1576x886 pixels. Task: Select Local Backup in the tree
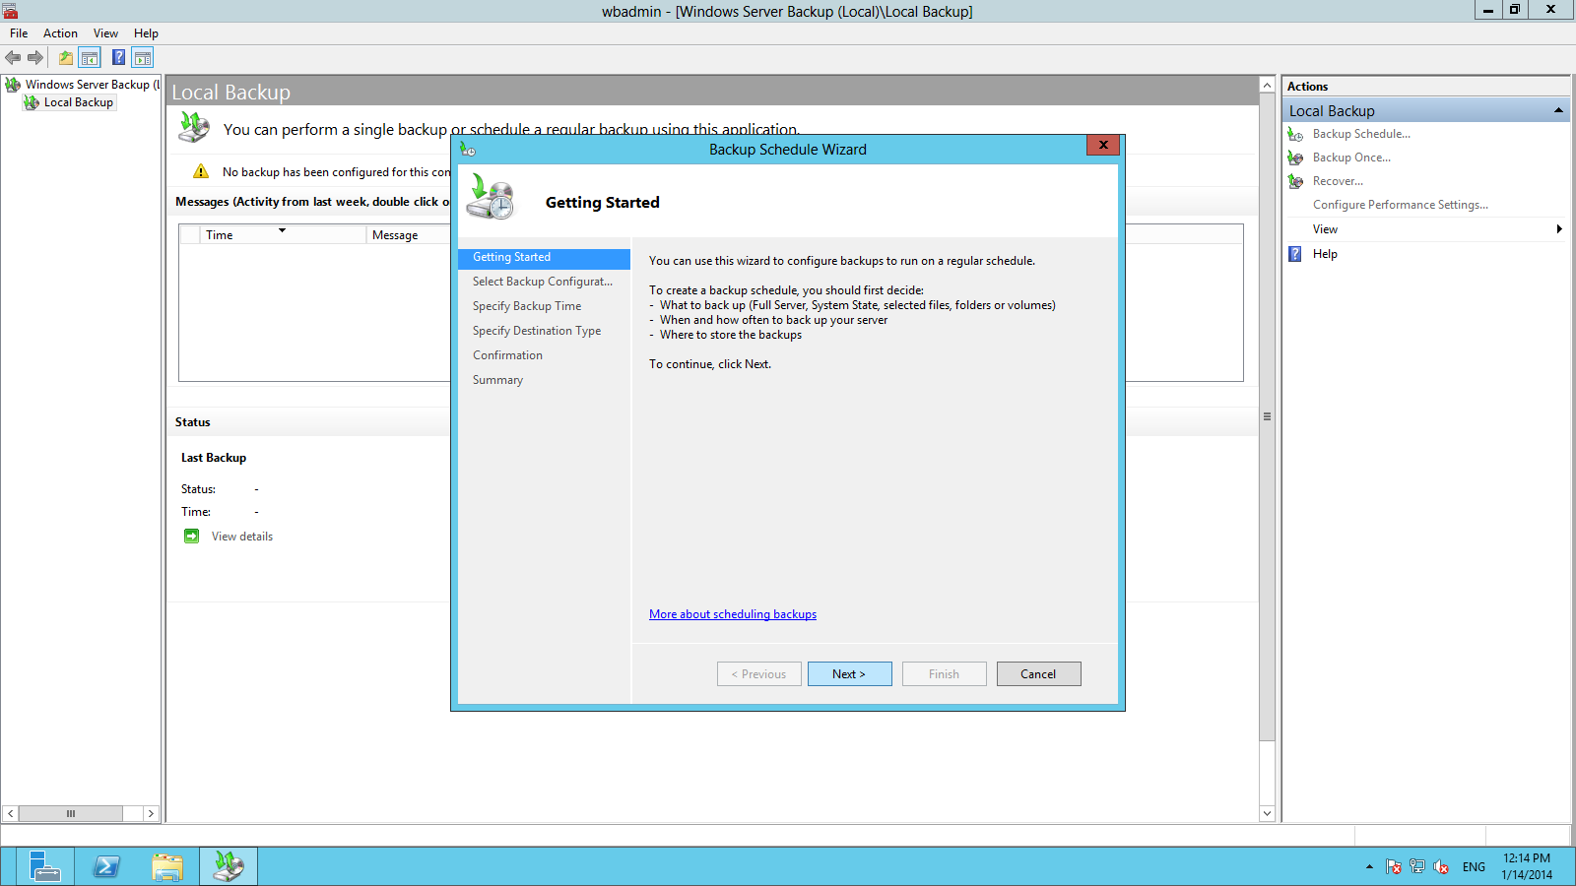click(79, 102)
